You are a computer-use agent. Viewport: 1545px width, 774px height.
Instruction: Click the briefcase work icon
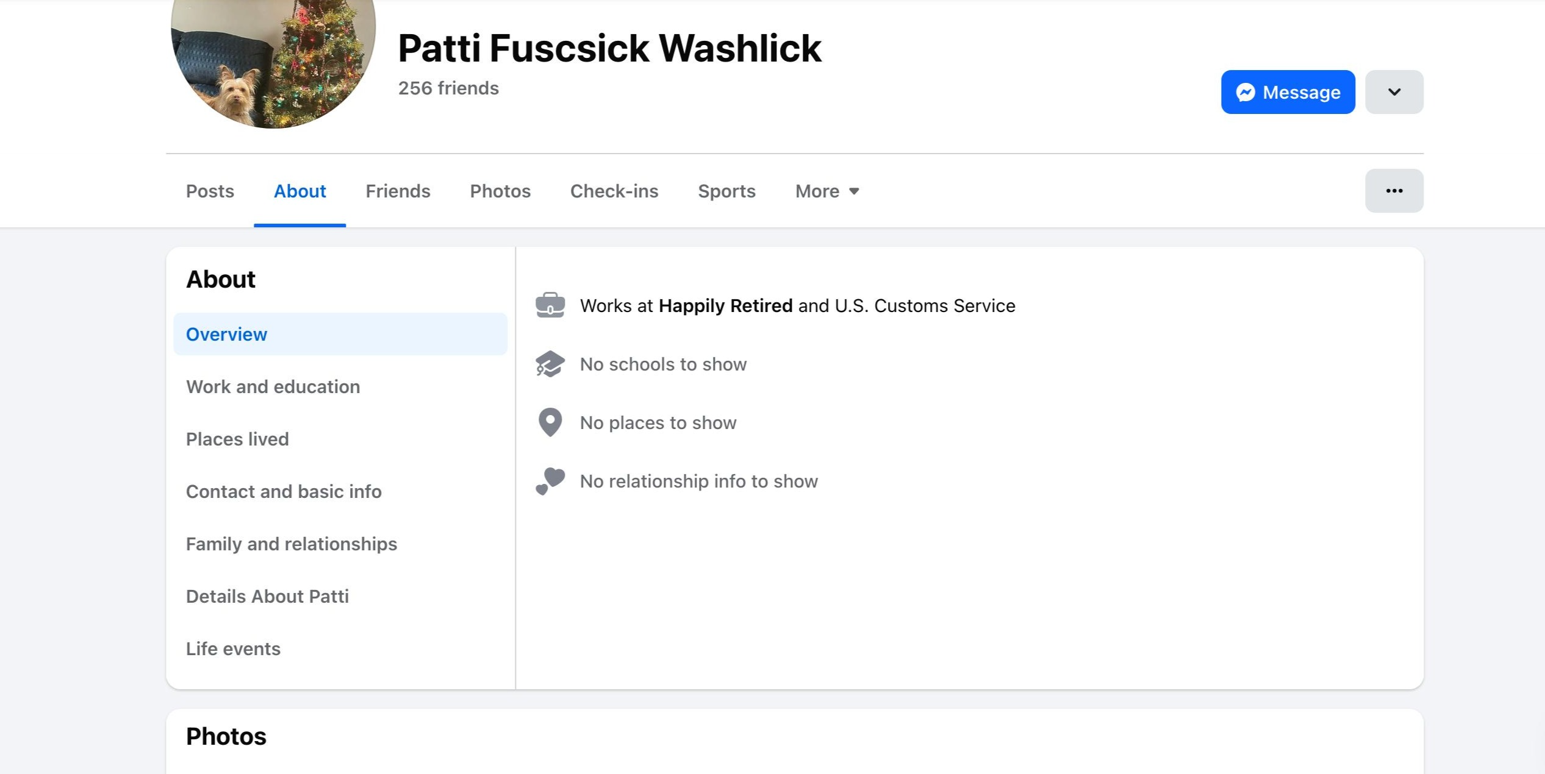click(550, 305)
